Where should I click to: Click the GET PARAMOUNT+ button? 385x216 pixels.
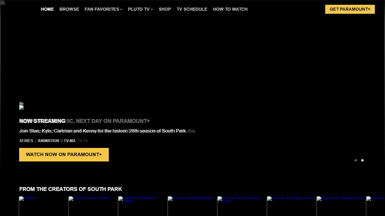coord(350,9)
